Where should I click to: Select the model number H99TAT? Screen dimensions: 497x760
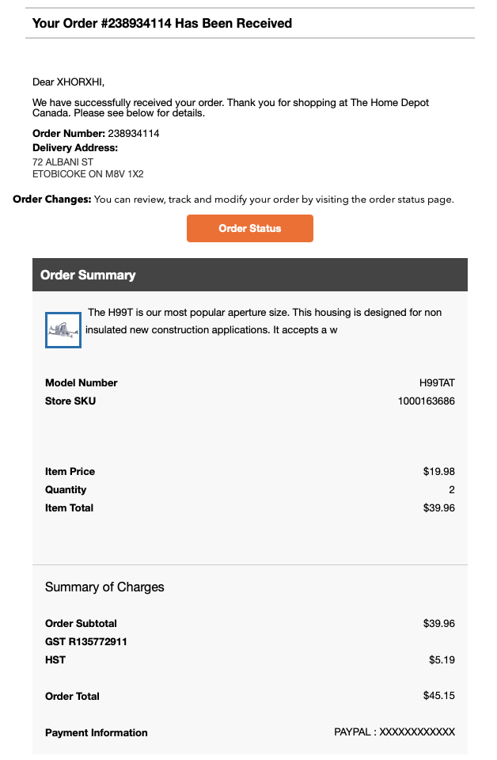click(437, 383)
